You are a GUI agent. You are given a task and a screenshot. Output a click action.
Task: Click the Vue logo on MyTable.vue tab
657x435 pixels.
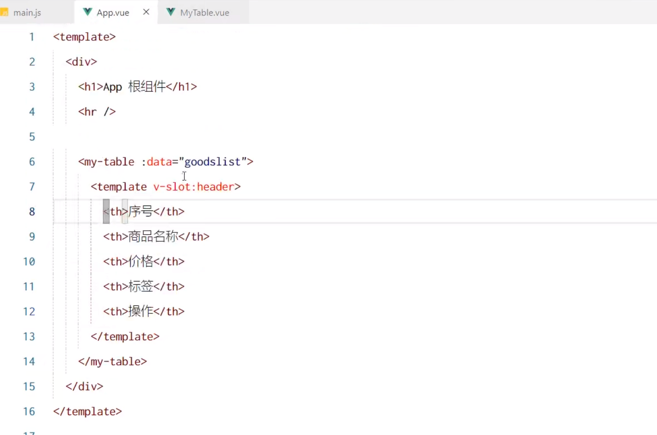click(171, 12)
